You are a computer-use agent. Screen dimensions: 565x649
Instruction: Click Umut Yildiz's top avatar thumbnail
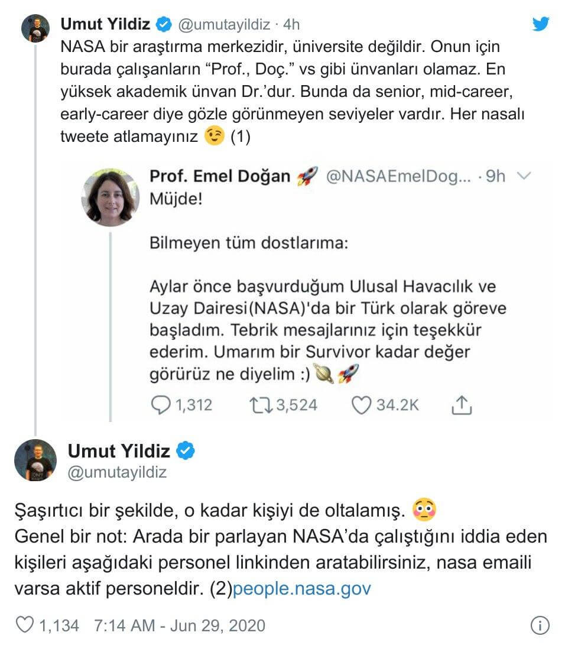35,28
